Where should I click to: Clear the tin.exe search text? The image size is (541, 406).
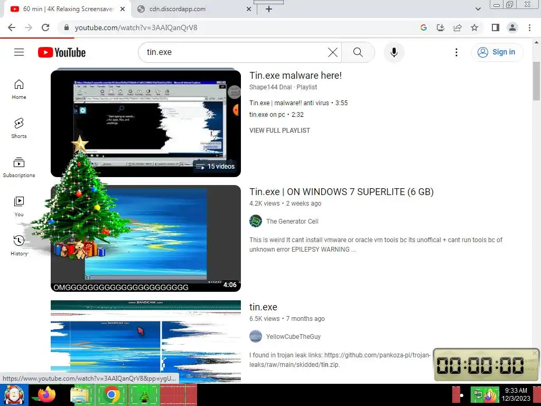click(x=333, y=52)
